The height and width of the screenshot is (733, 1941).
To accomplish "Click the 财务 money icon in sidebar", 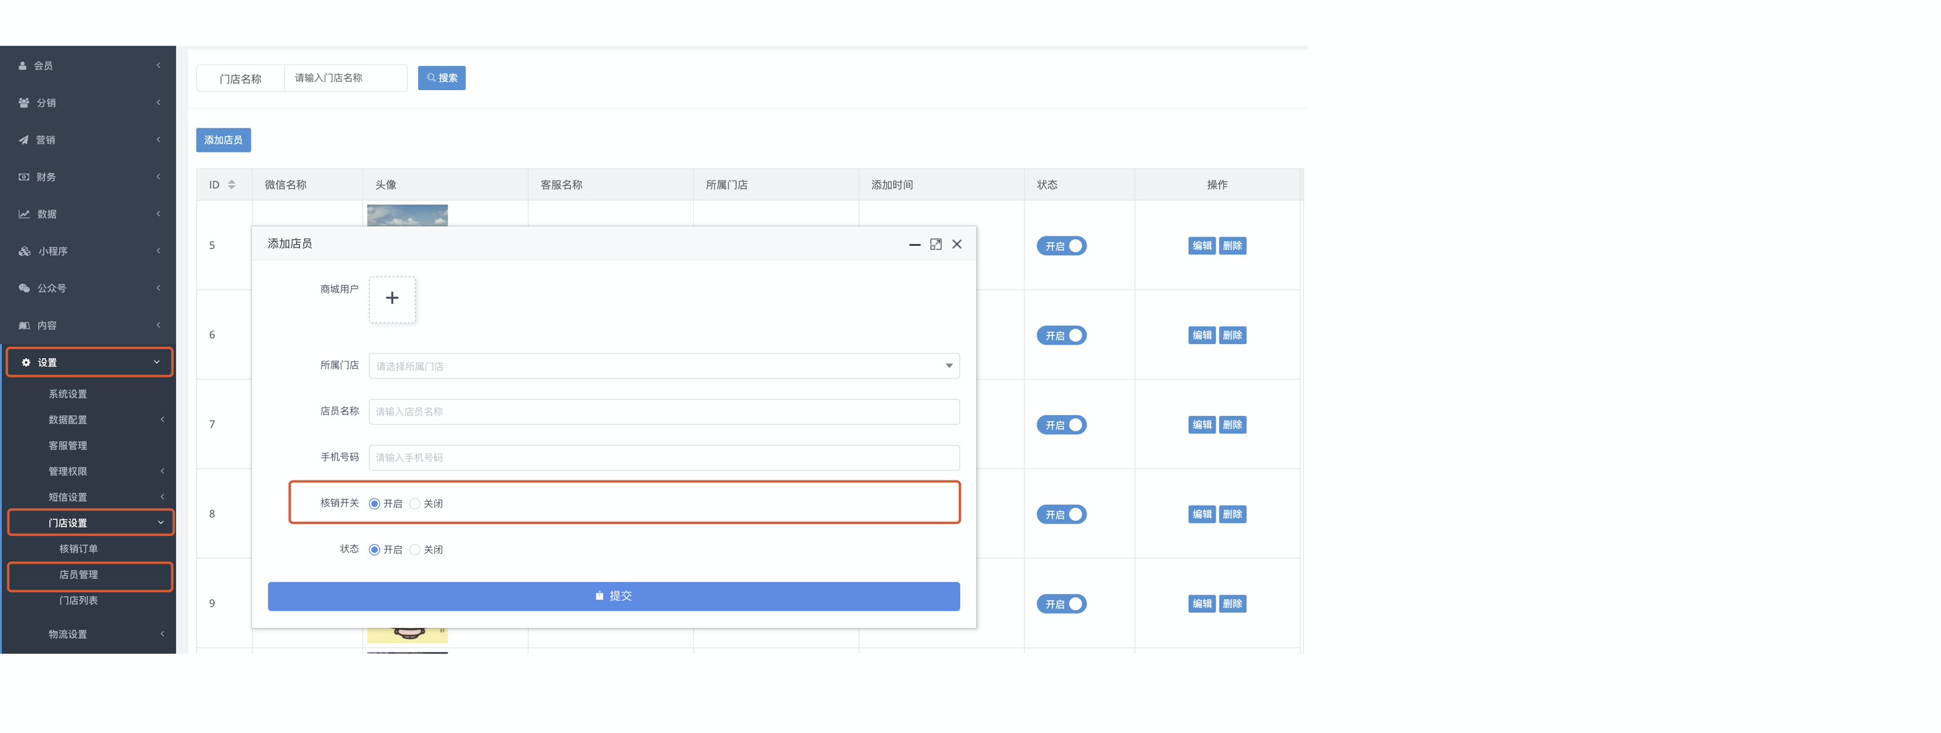I will pos(24,177).
